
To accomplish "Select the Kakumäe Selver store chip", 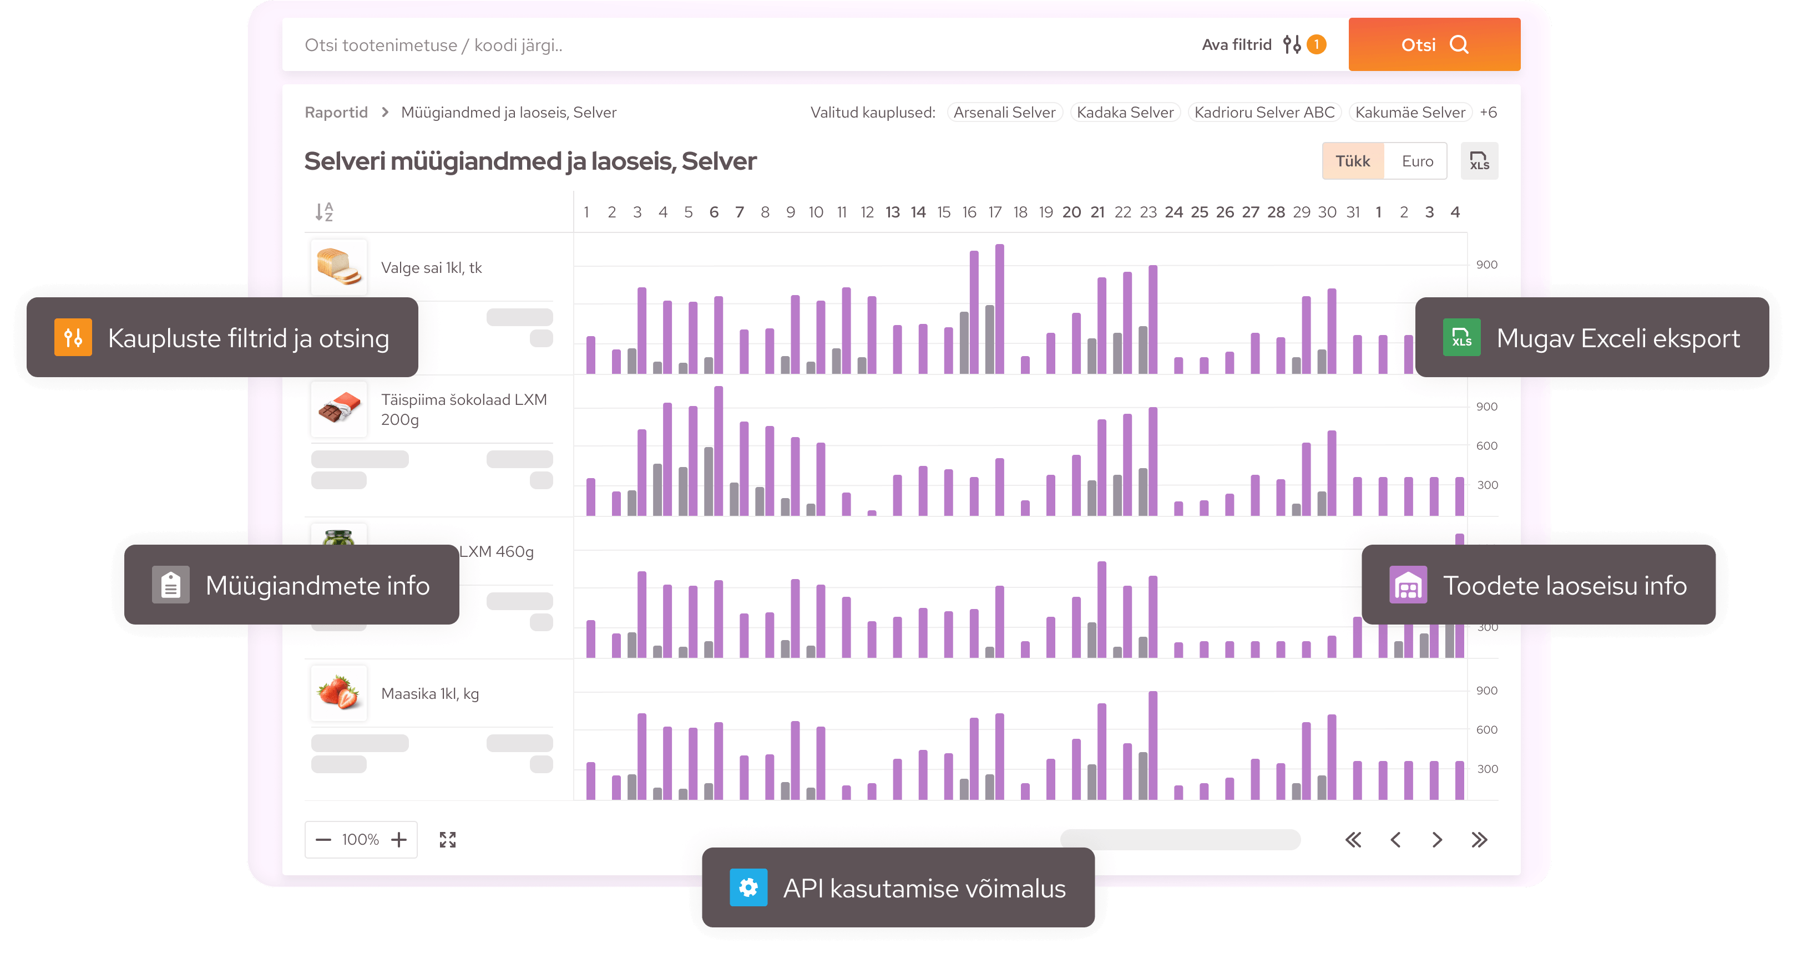I will (1410, 112).
